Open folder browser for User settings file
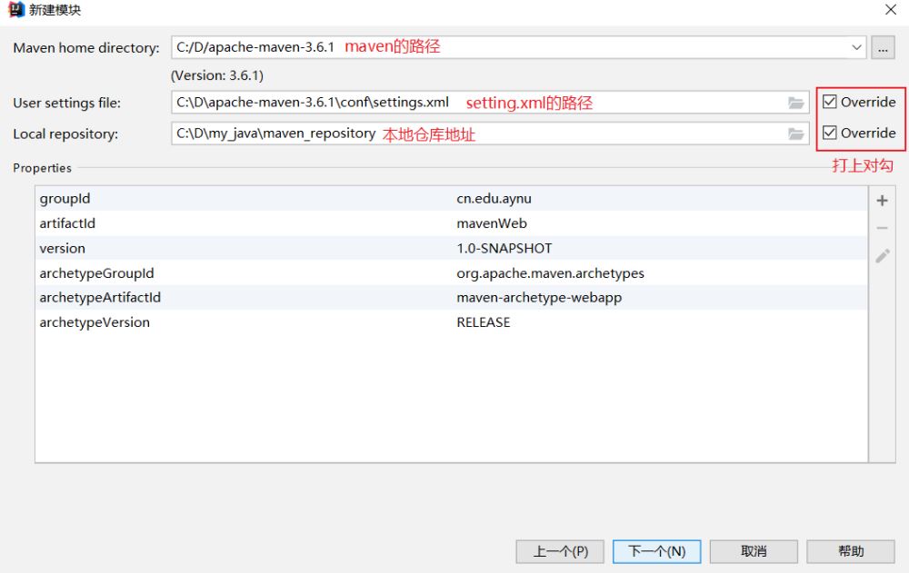Image resolution: width=909 pixels, height=573 pixels. click(x=796, y=104)
